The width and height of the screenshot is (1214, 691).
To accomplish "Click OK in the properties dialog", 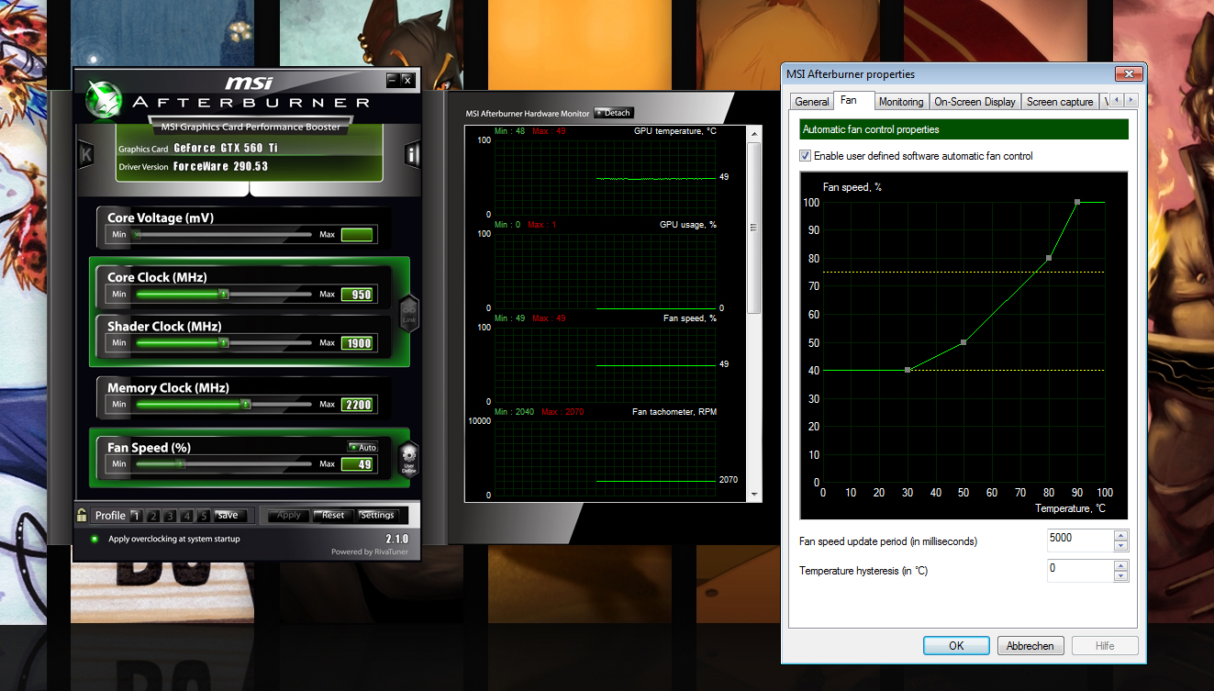I will [x=956, y=646].
